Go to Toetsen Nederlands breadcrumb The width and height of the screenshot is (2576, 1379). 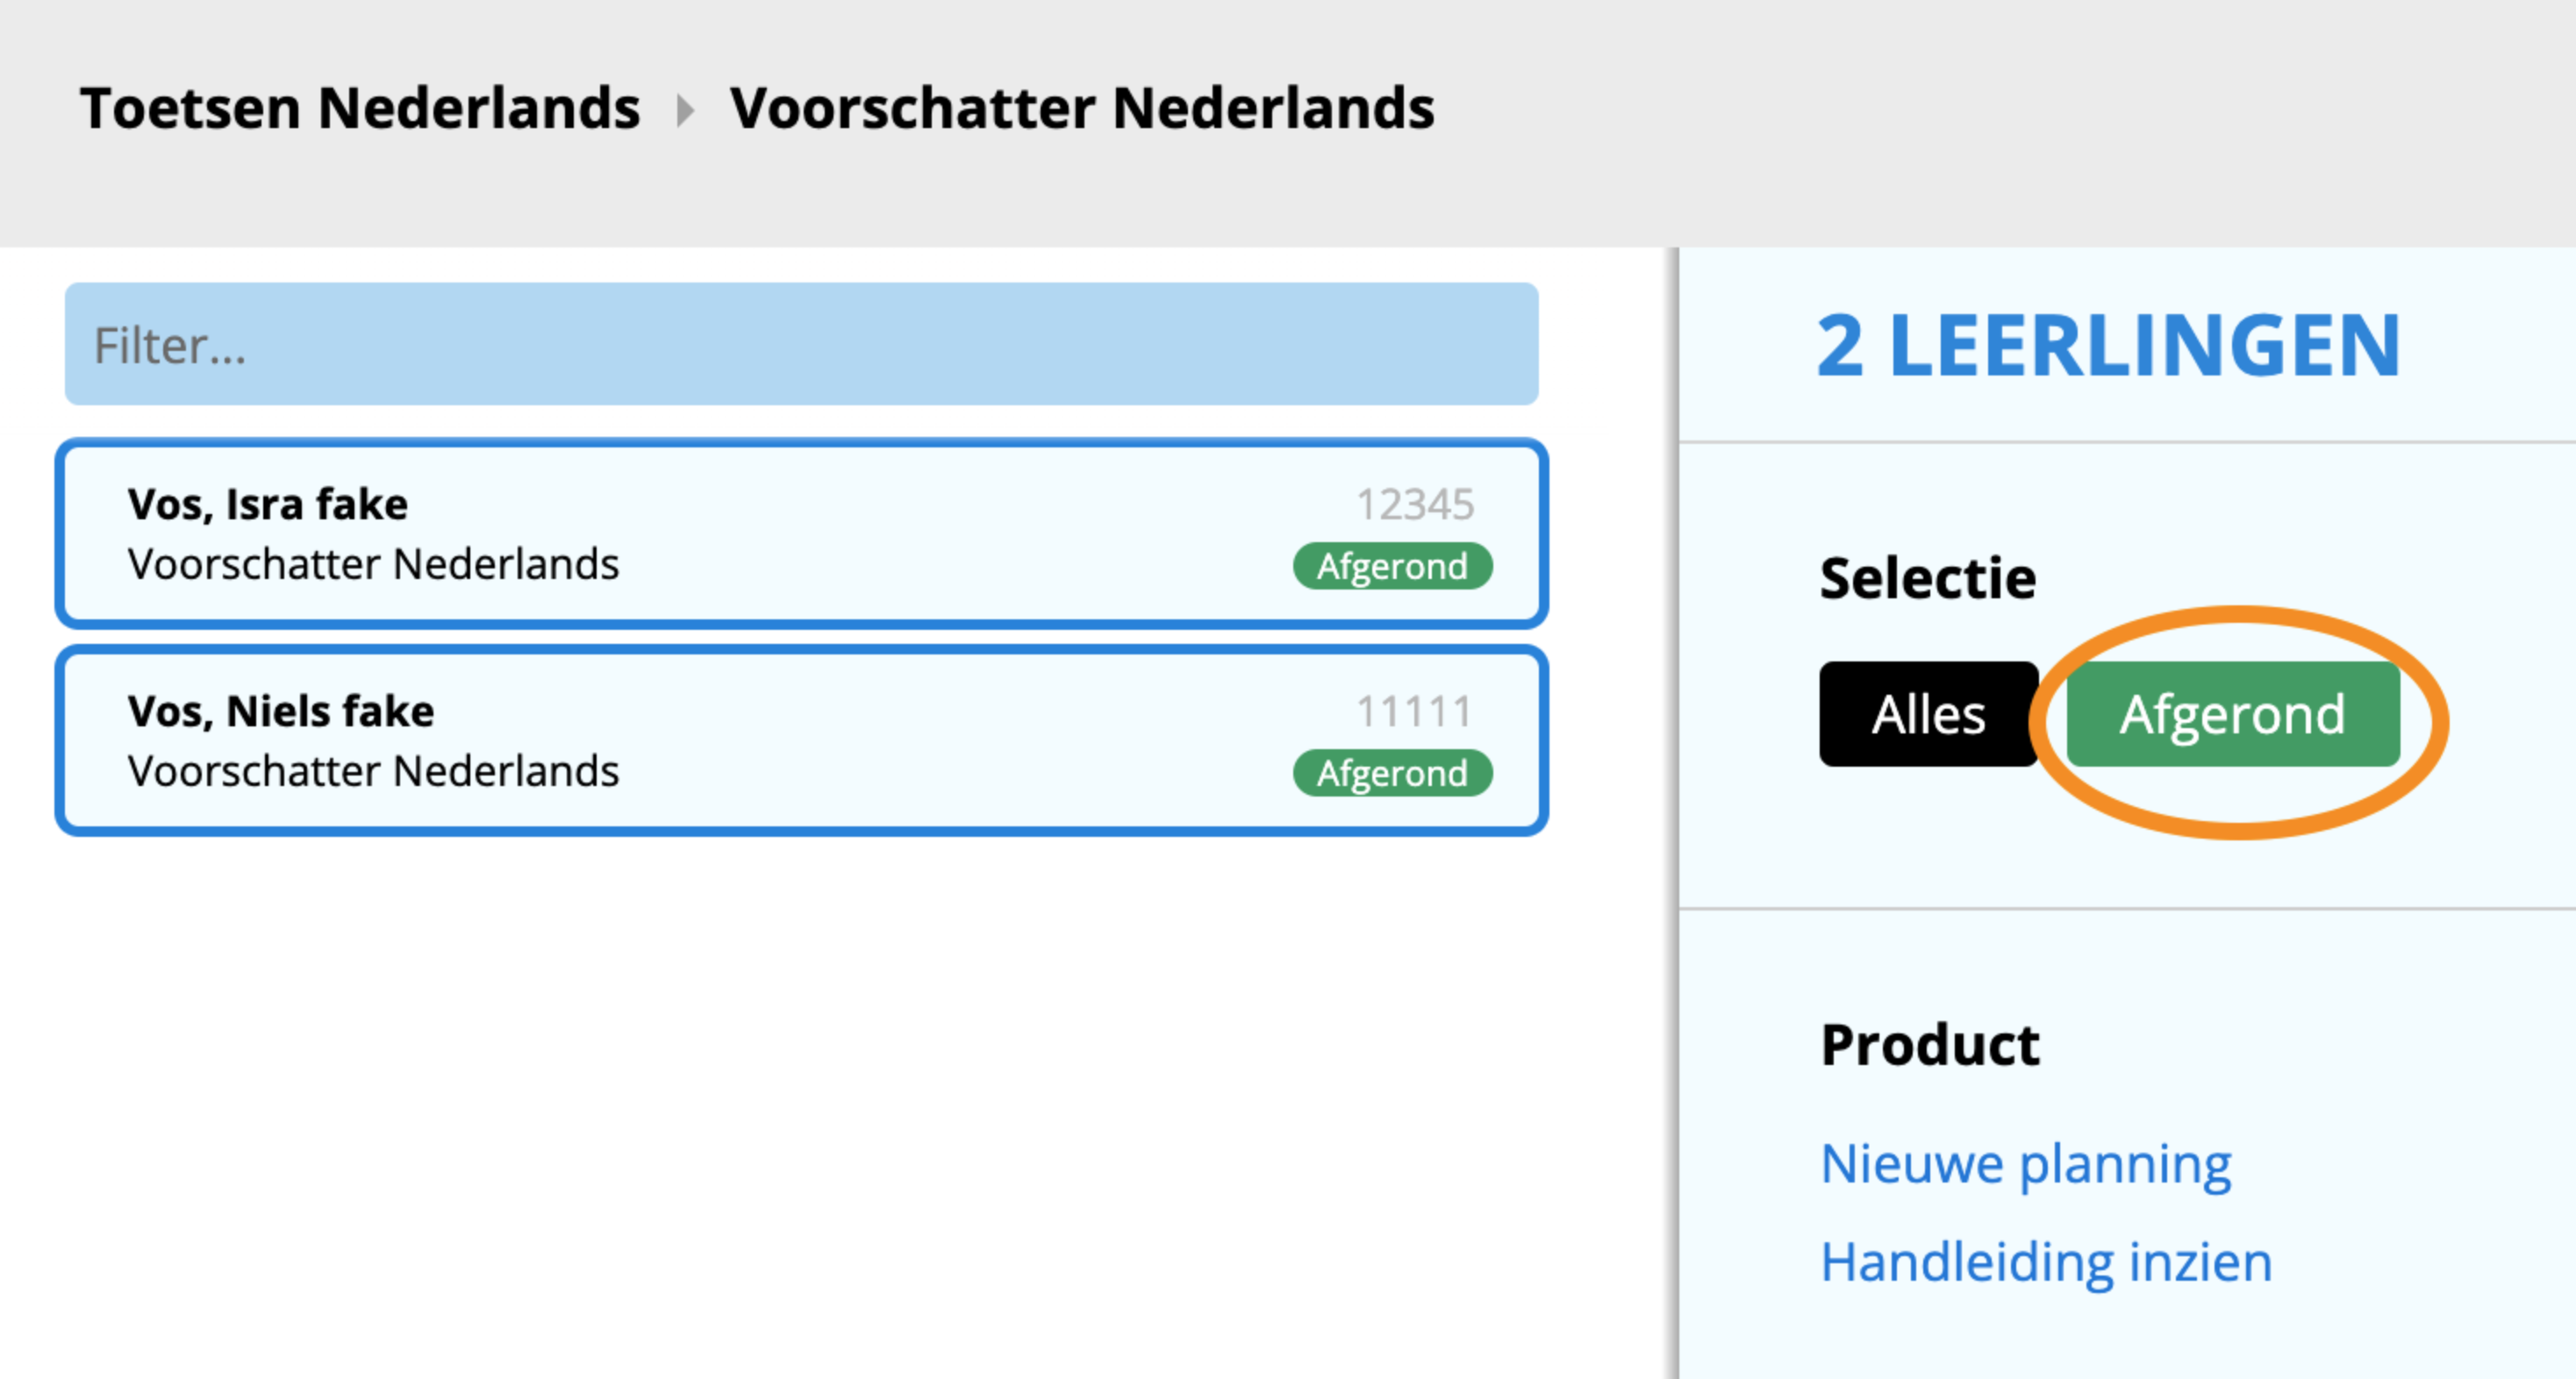click(x=360, y=108)
